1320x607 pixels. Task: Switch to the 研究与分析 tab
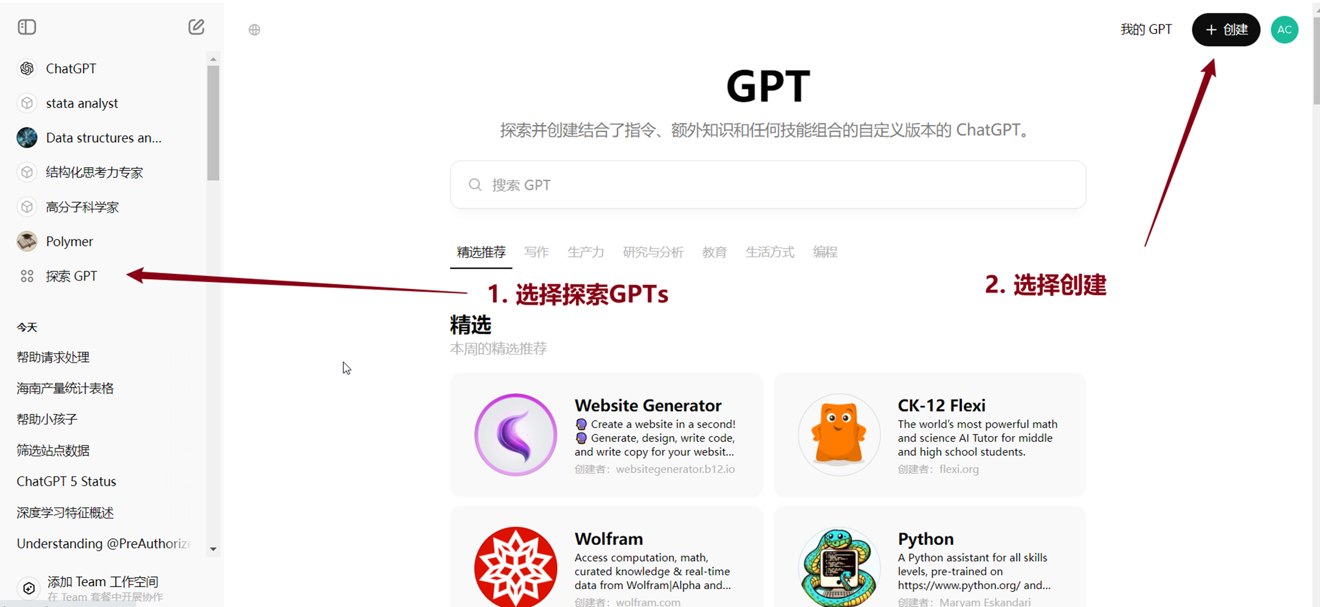pyautogui.click(x=653, y=252)
